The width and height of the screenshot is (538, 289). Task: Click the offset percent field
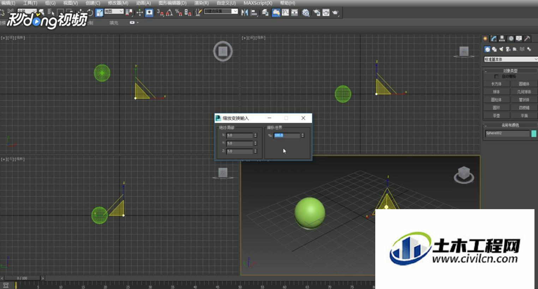(x=287, y=135)
